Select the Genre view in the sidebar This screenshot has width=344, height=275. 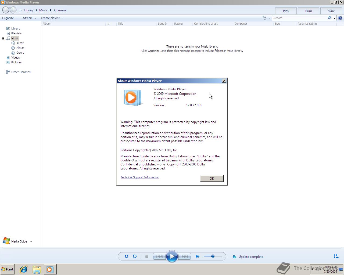point(20,53)
